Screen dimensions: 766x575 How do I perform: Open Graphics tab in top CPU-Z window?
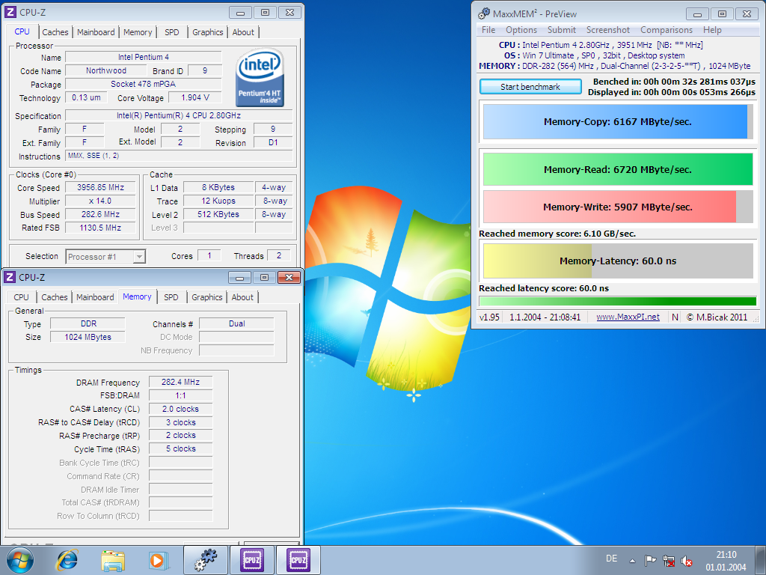point(208,32)
